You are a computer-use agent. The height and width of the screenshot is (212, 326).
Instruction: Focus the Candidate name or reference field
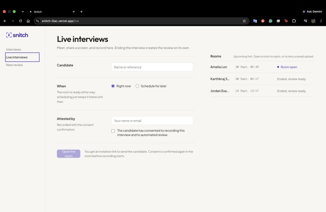click(x=152, y=67)
